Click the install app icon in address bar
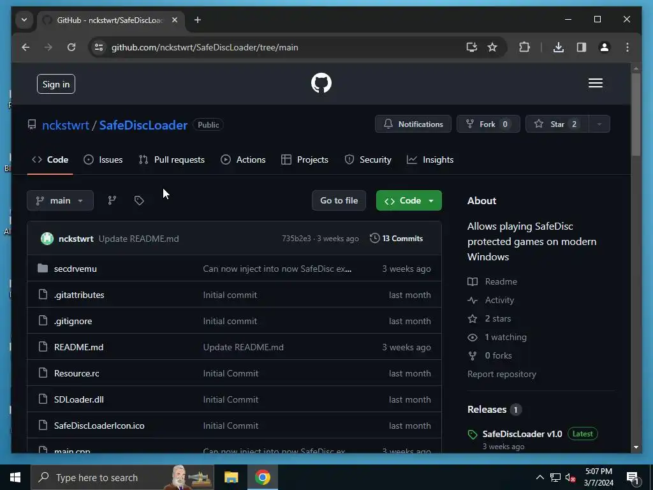 click(471, 47)
